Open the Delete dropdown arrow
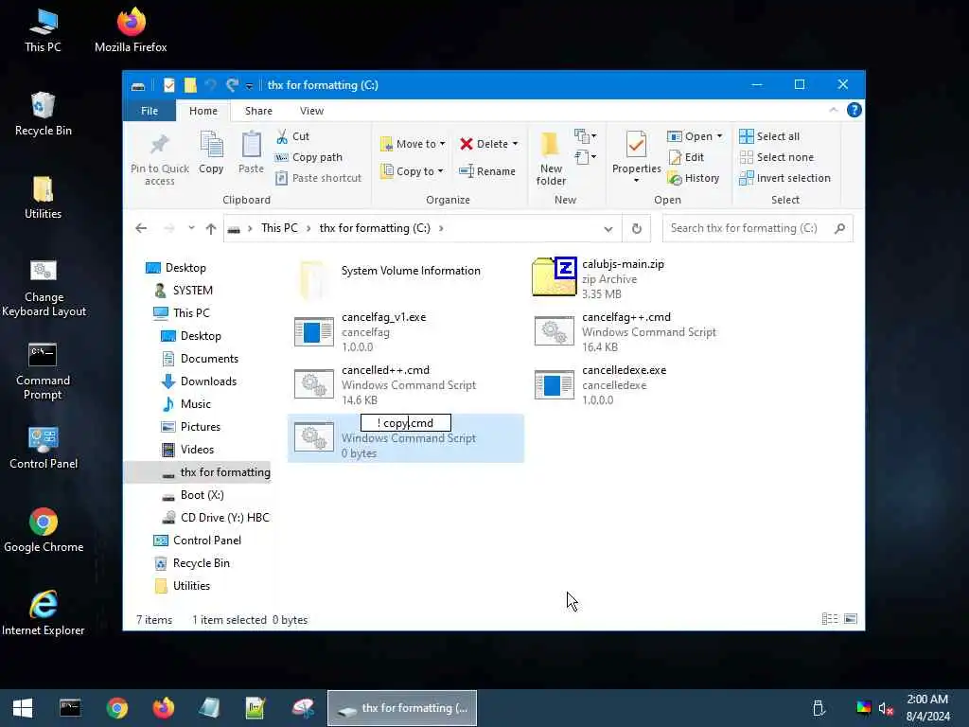The width and height of the screenshot is (969, 727). (x=515, y=144)
